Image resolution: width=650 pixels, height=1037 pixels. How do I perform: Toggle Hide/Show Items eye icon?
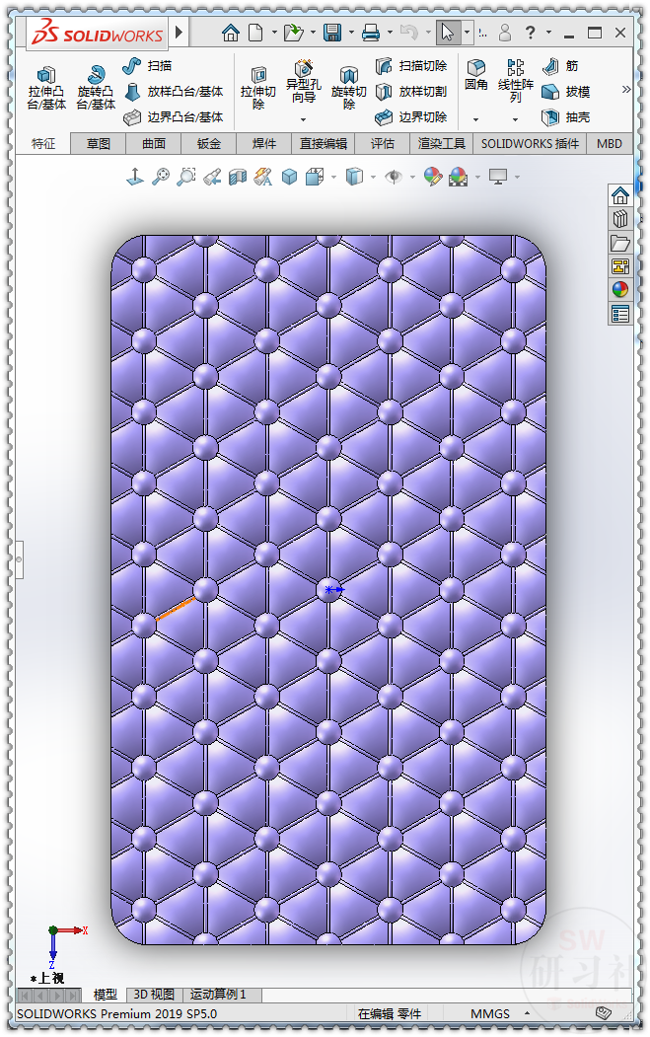point(394,177)
